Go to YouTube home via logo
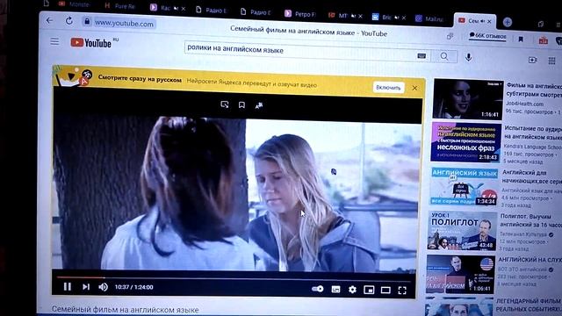 (x=91, y=43)
